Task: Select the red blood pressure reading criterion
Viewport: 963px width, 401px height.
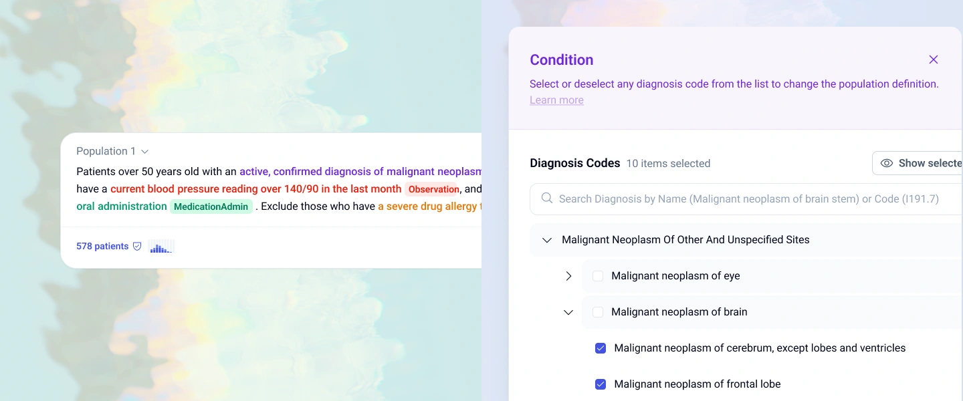Action: coord(256,189)
